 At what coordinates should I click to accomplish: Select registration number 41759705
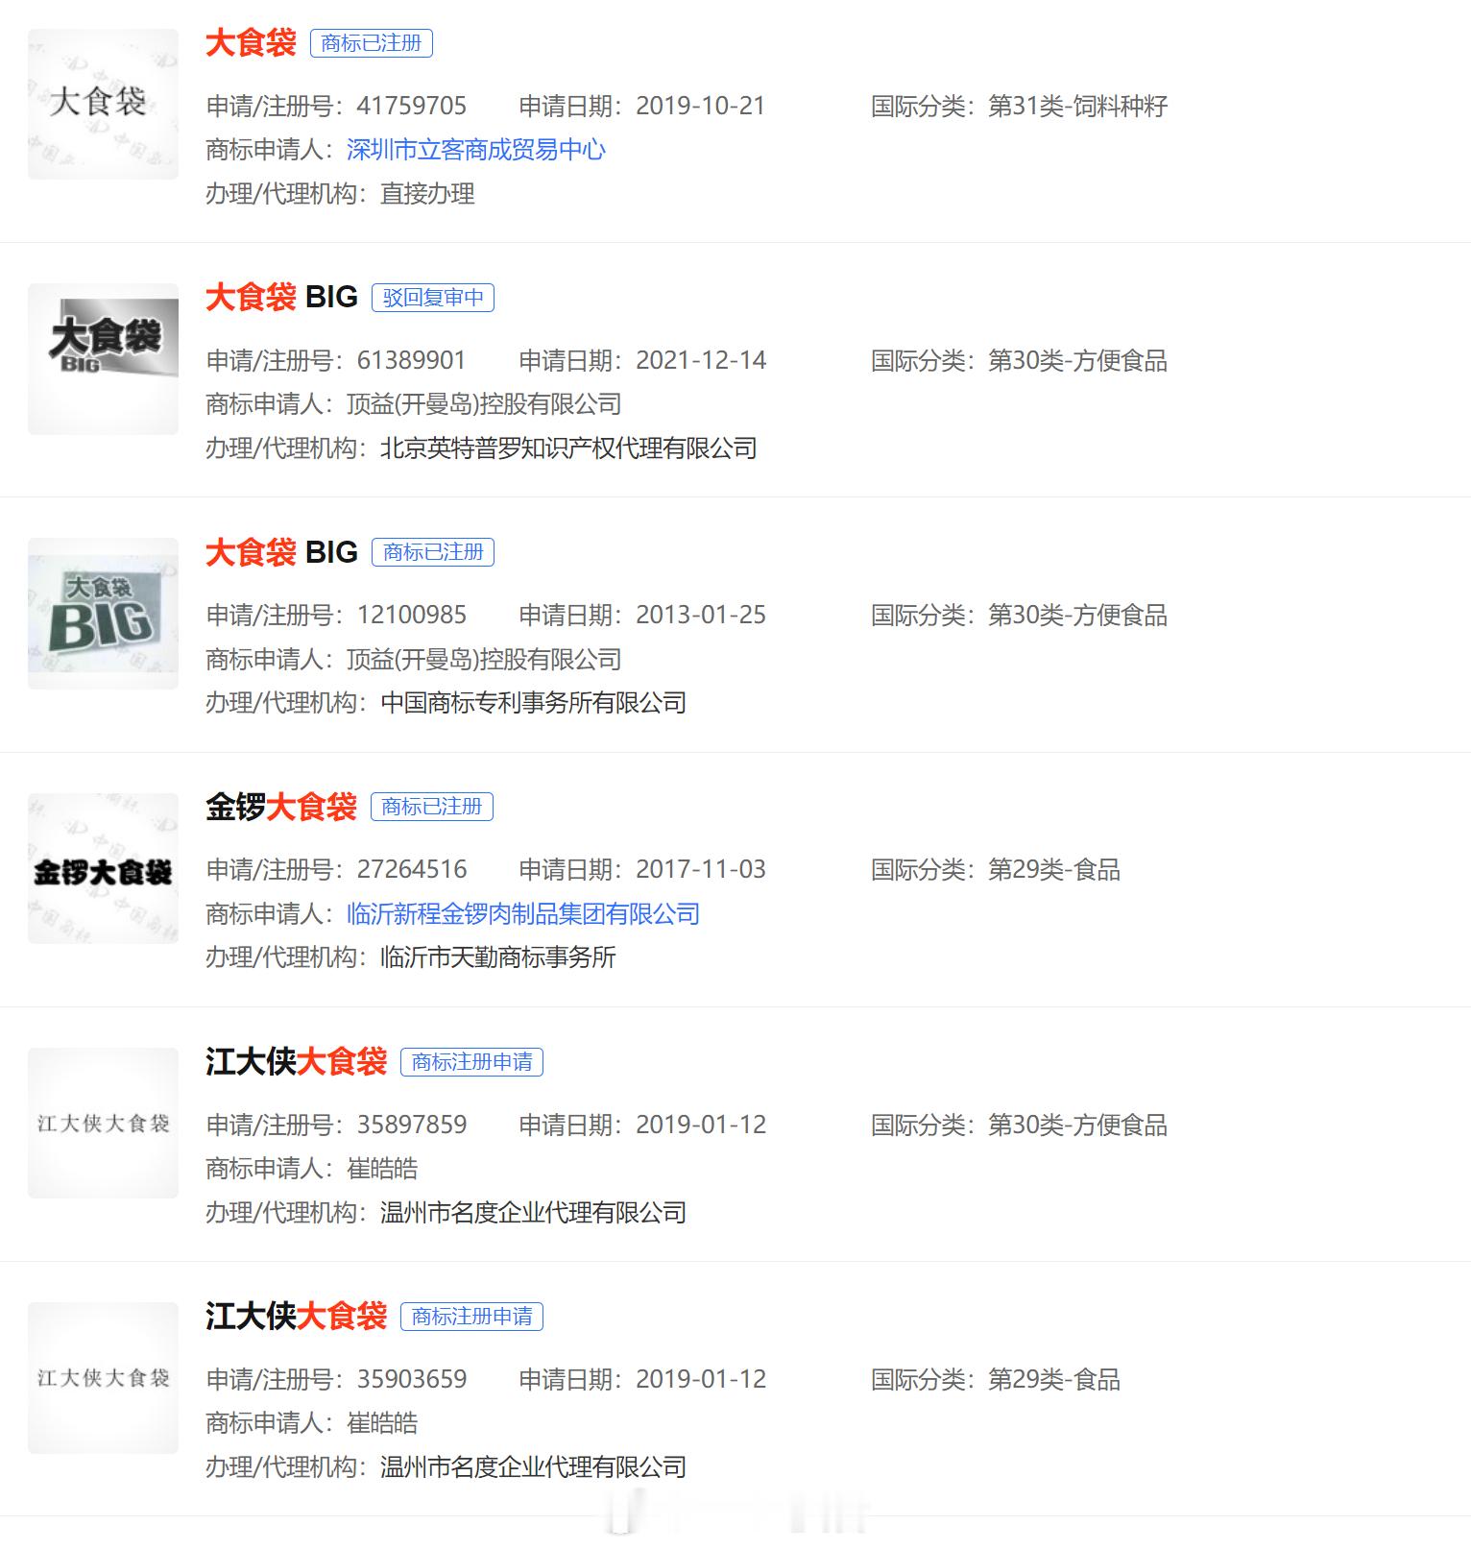click(x=412, y=106)
